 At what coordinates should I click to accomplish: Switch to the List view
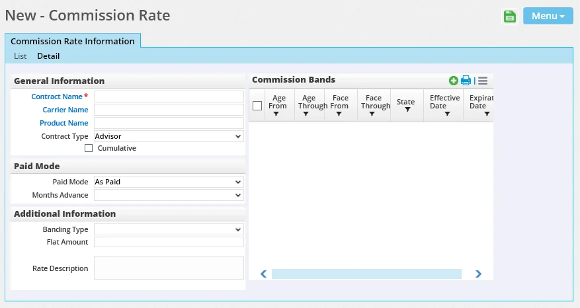(x=21, y=56)
